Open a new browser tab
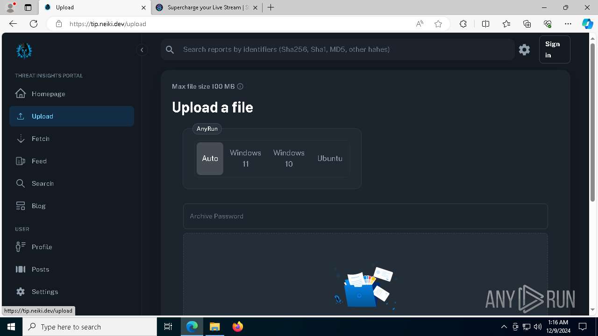 point(271,7)
